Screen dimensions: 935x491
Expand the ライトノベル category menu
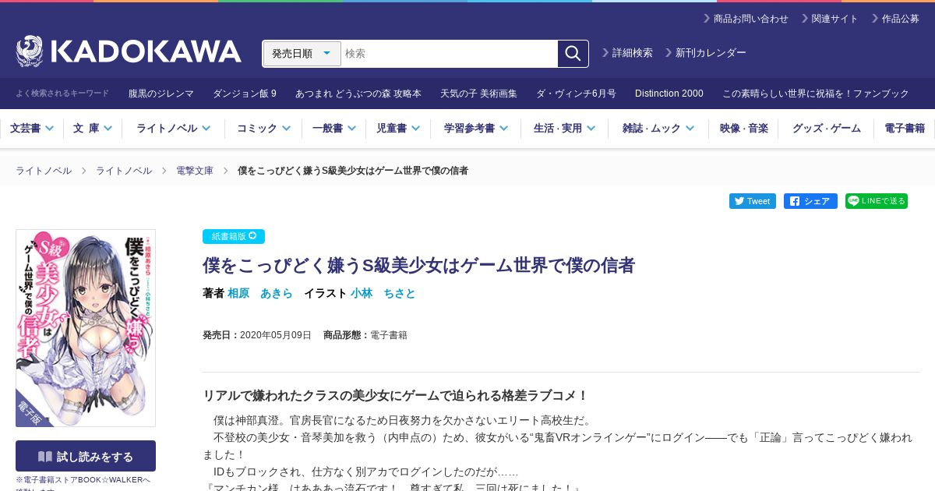point(173,129)
